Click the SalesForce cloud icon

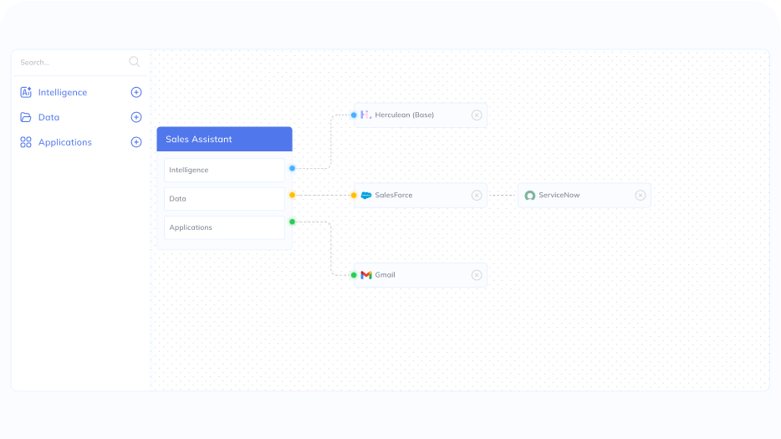[x=365, y=196]
